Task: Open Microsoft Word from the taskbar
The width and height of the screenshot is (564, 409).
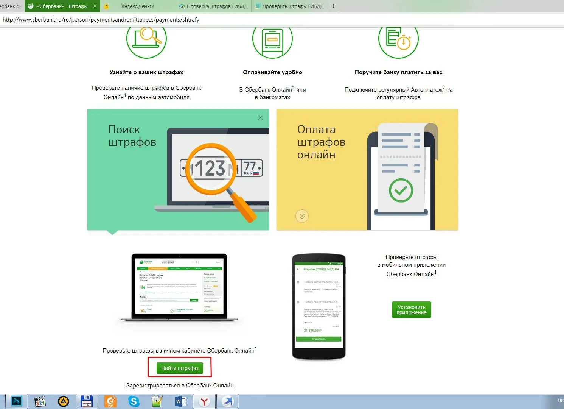Action: pyautogui.click(x=181, y=401)
